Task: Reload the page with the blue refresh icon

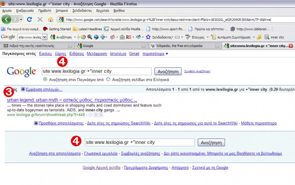Action: [x=29, y=19]
